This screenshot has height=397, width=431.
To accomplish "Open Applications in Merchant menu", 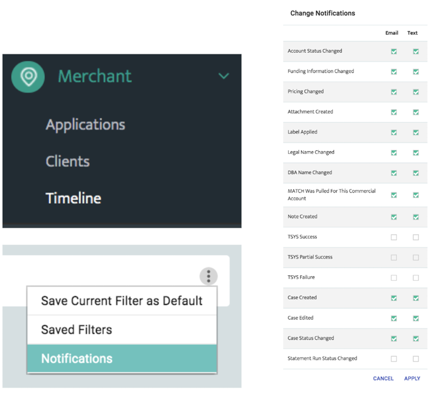I will (85, 125).
